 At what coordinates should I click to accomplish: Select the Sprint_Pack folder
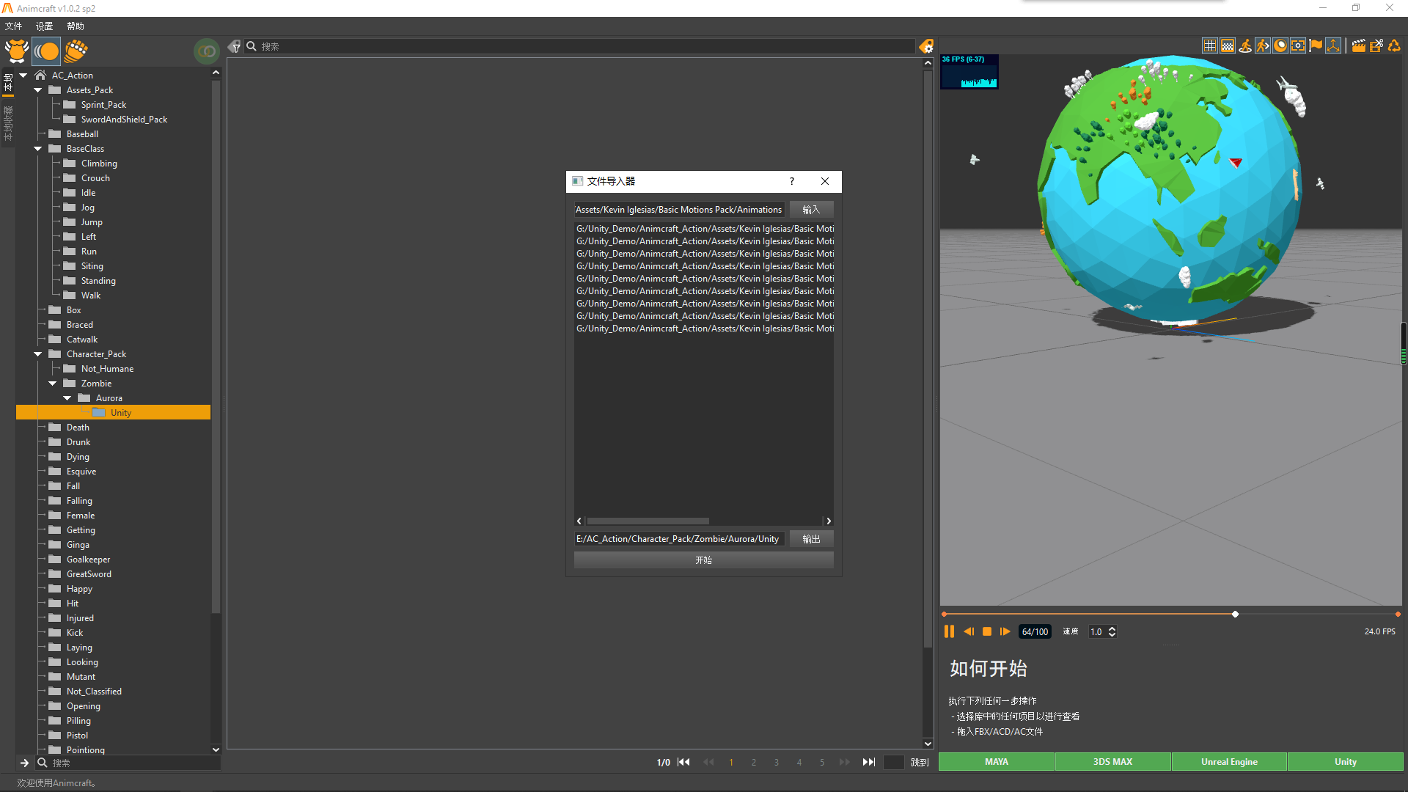[103, 104]
